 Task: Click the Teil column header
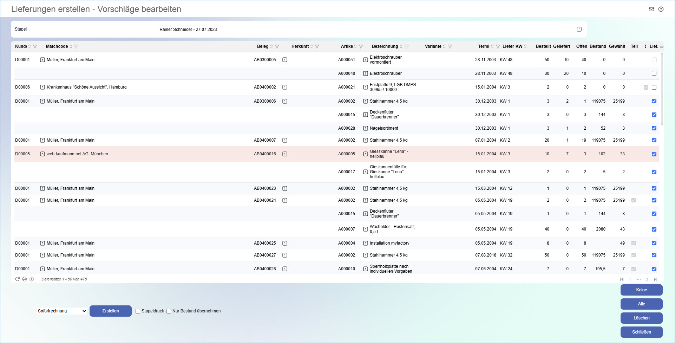click(634, 46)
